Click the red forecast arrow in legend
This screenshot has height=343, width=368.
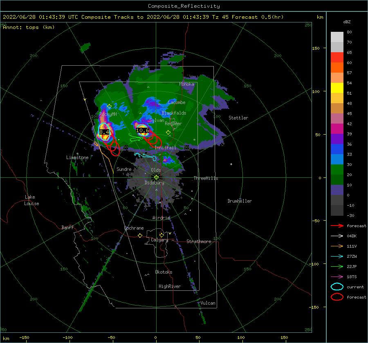[337, 226]
